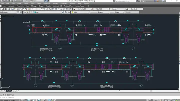Select the Pan hand tool

click(x=41, y=9)
